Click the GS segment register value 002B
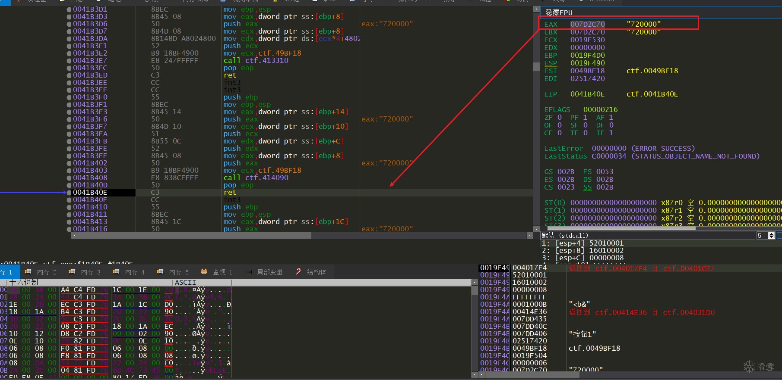Image resolution: width=782 pixels, height=380 pixels. coord(566,171)
